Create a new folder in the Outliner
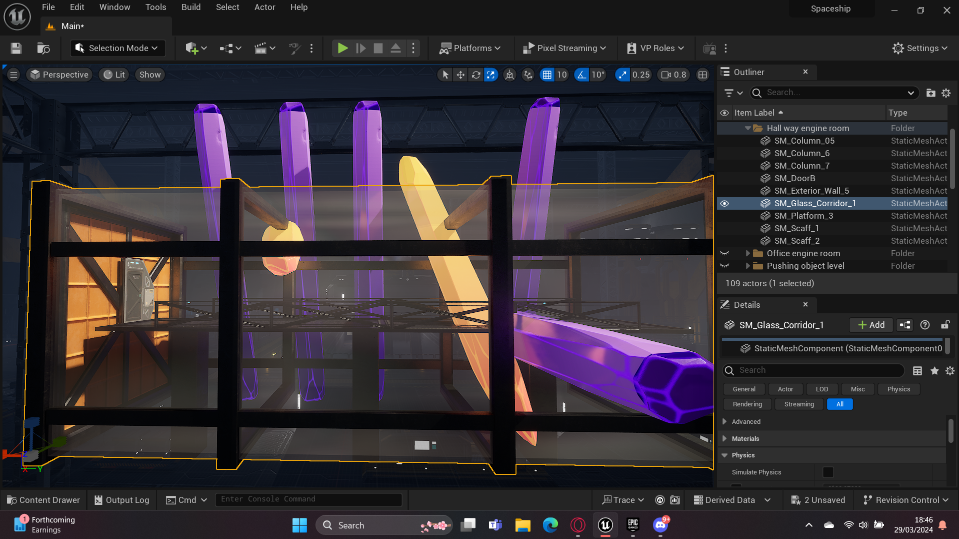This screenshot has height=539, width=959. (930, 93)
